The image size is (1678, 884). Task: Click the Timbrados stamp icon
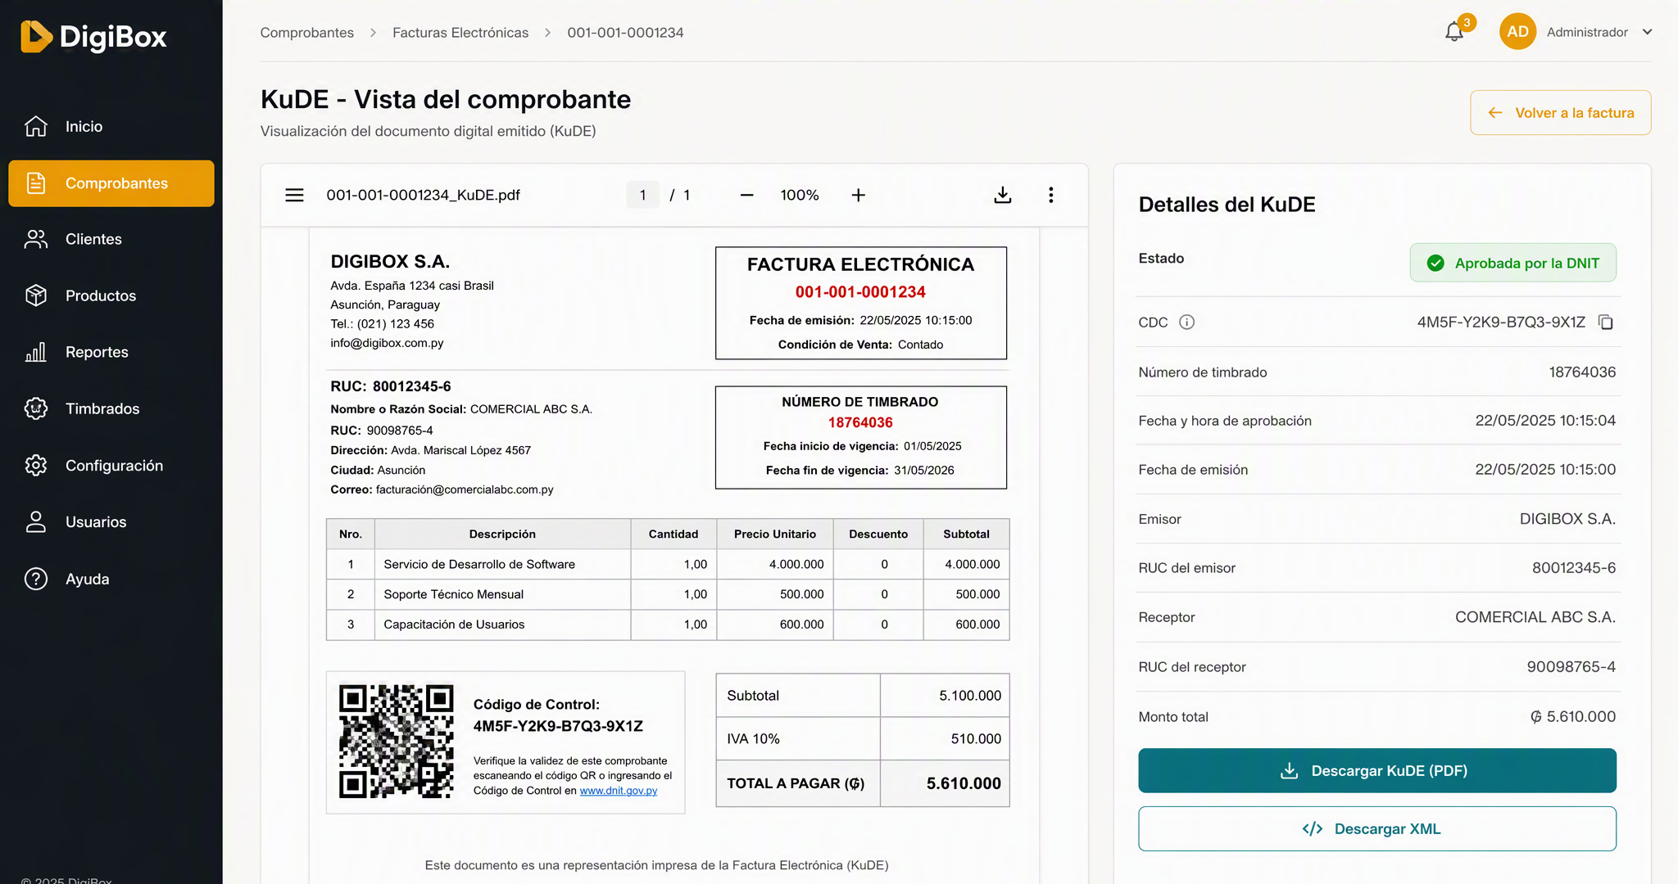click(36, 408)
